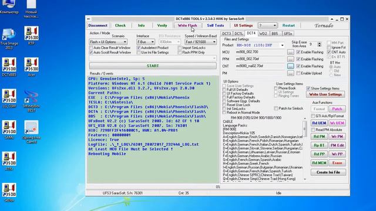376x211 pixels.
Task: Click the Write Flash toolbar button
Action: click(x=187, y=25)
